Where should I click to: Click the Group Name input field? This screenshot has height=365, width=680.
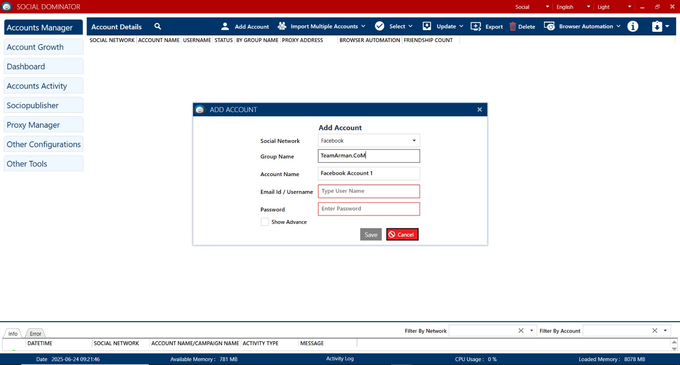pos(369,156)
